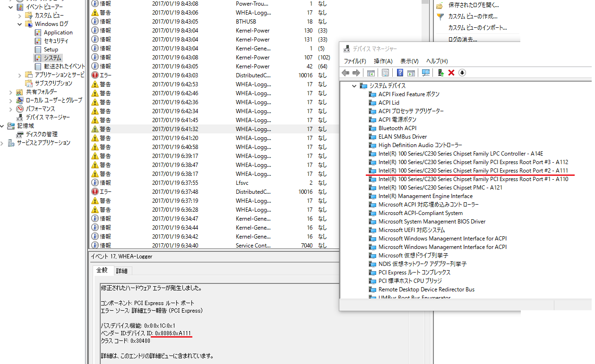Select the Bluetooth ACPI device
595x364 pixels.
(397, 128)
